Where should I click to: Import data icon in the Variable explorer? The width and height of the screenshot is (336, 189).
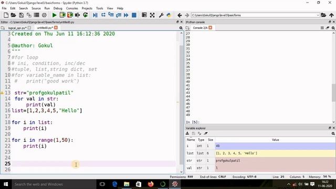(x=187, y=133)
